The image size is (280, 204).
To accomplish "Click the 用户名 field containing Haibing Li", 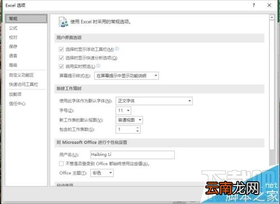I will click(x=132, y=155).
